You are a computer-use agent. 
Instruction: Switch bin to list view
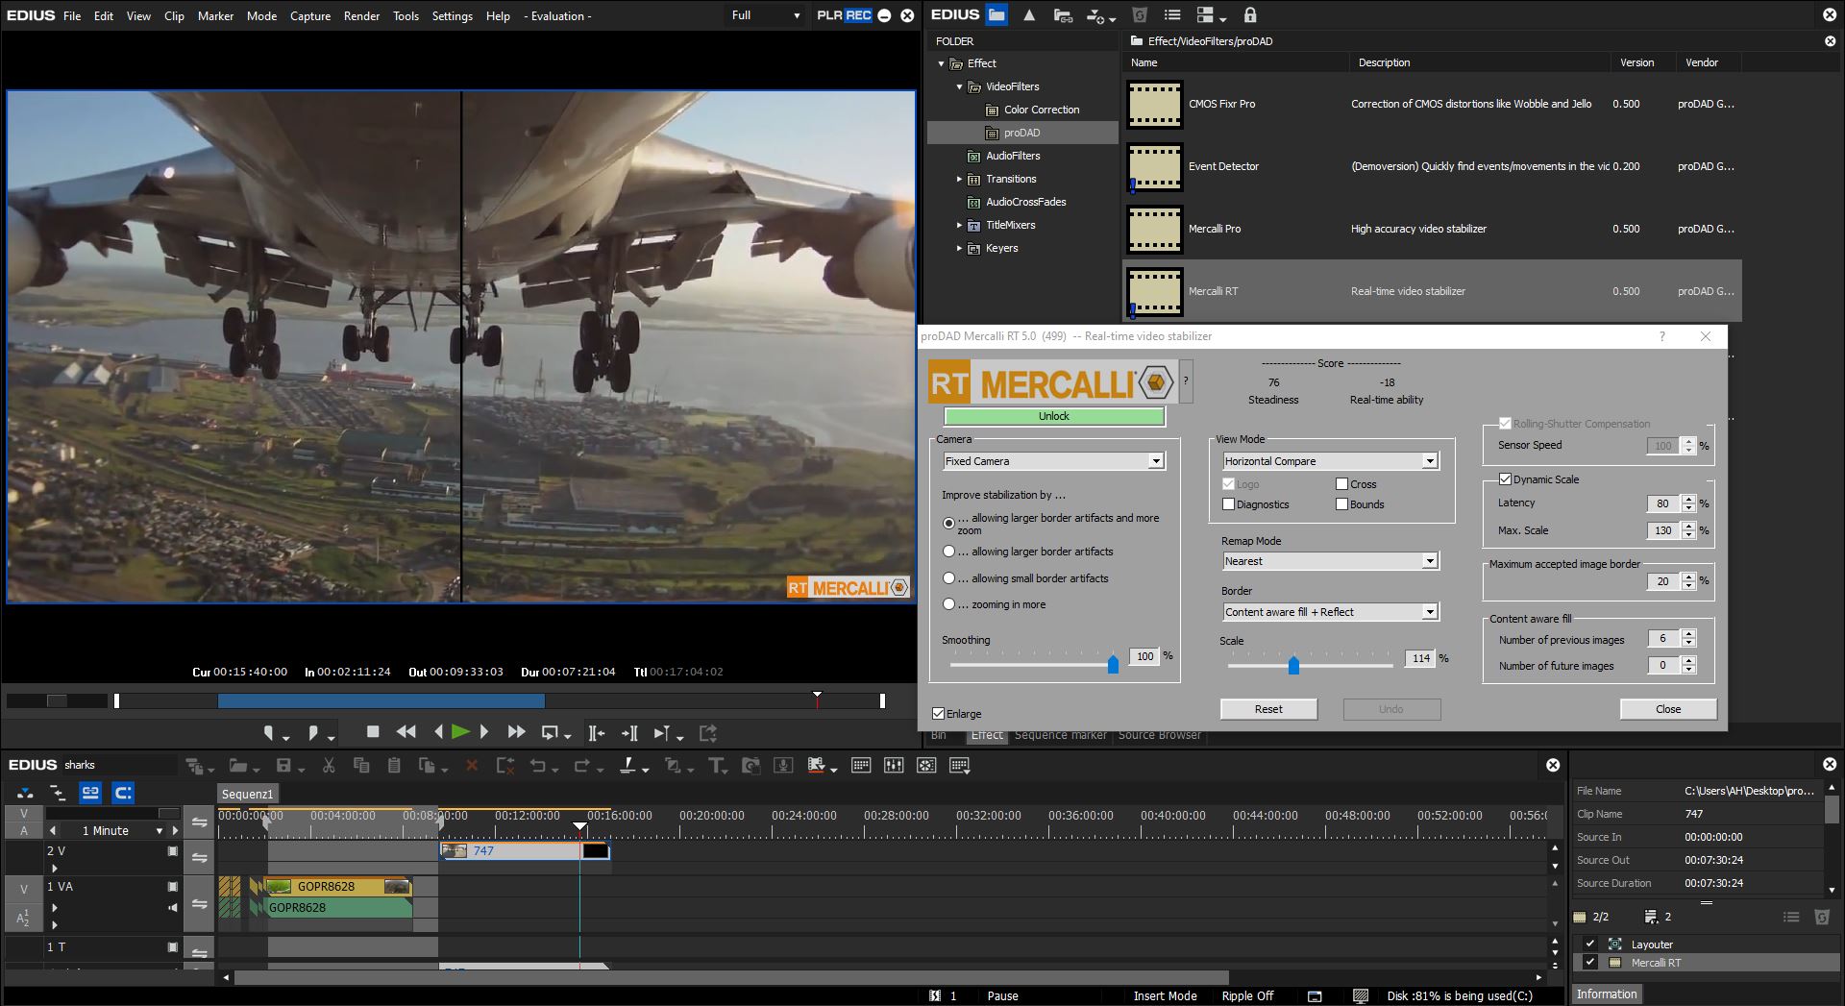(1171, 15)
